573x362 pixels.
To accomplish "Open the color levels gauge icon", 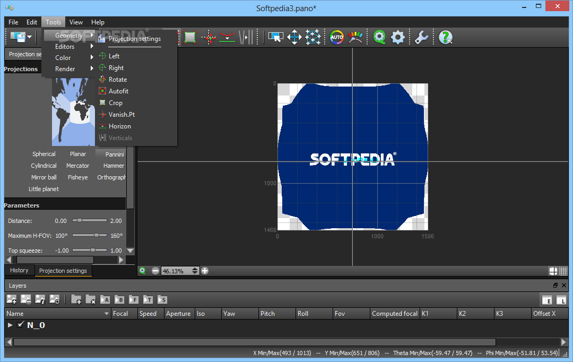I will (x=355, y=37).
